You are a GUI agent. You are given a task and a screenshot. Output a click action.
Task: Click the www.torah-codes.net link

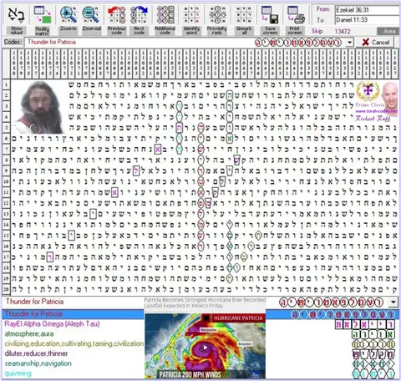(377, 111)
